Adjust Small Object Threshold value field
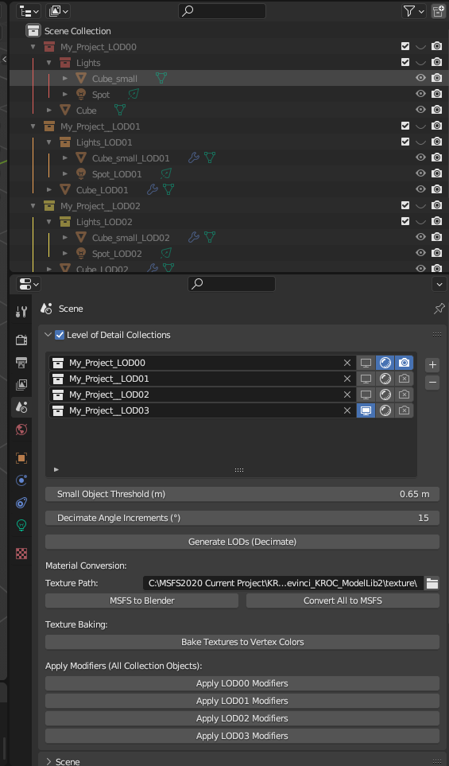This screenshot has width=449, height=766. [242, 494]
